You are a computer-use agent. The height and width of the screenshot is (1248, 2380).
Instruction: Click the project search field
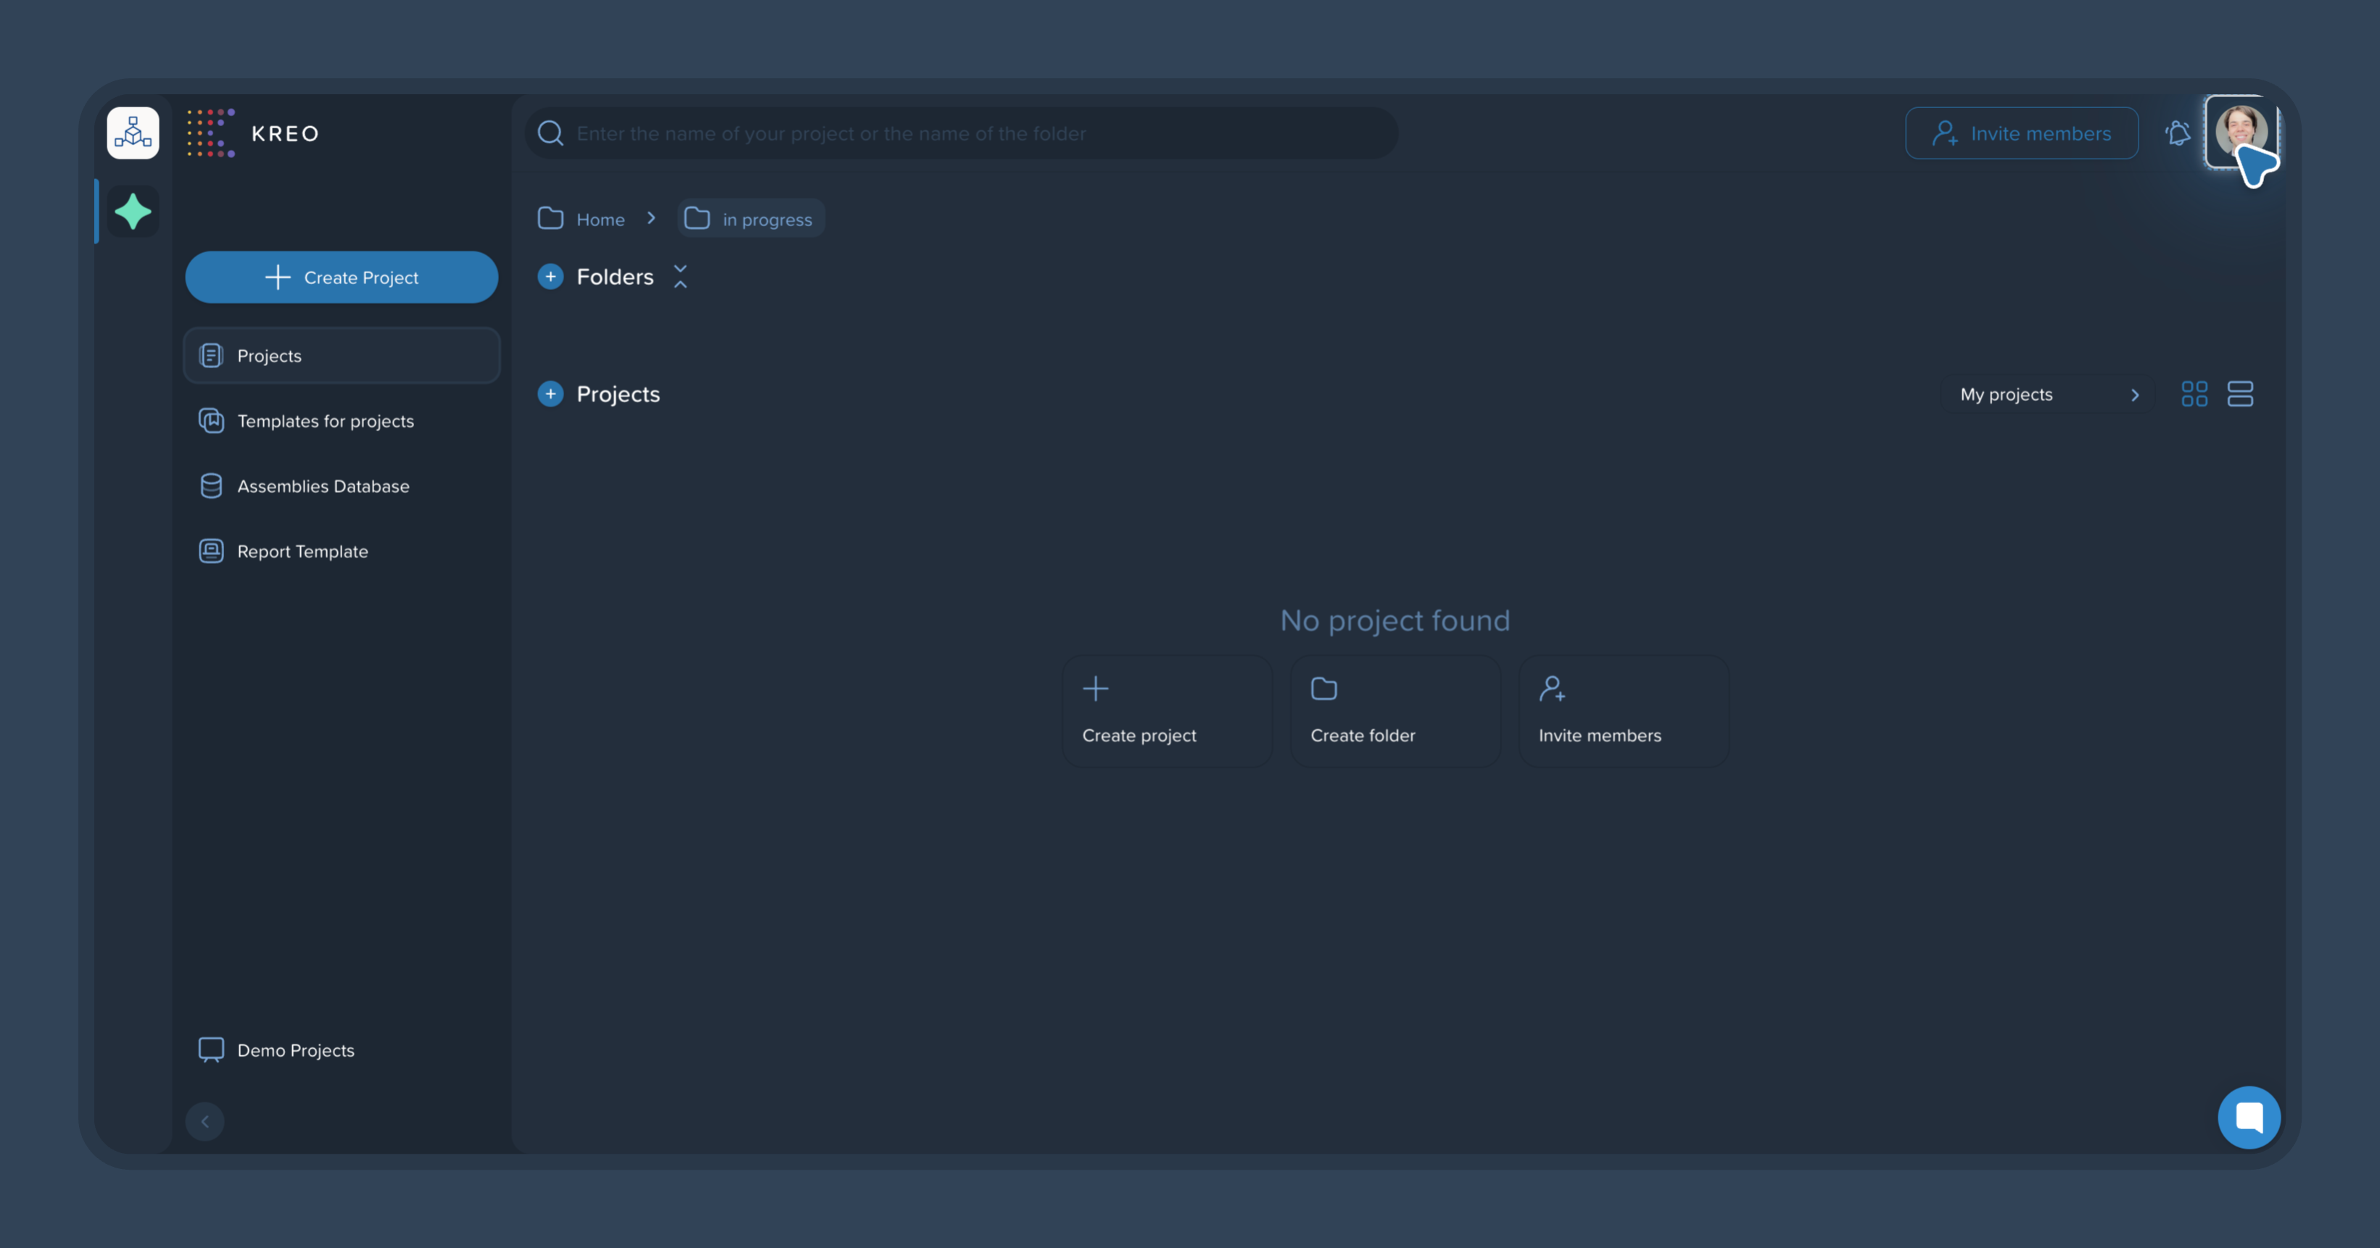pos(961,133)
